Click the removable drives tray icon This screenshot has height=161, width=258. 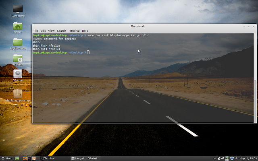218,158
